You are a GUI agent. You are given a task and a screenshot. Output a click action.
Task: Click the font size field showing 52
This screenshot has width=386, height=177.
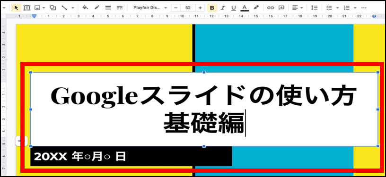click(188, 8)
